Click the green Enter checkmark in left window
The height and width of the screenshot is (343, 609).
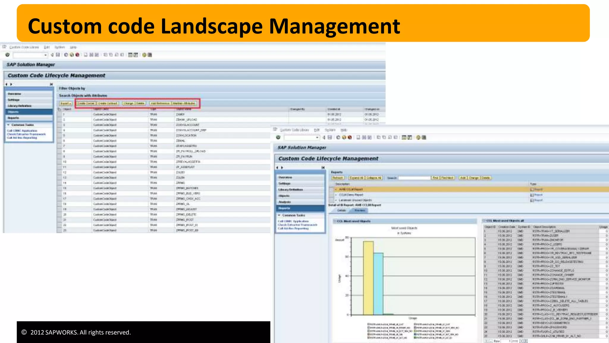click(7, 55)
